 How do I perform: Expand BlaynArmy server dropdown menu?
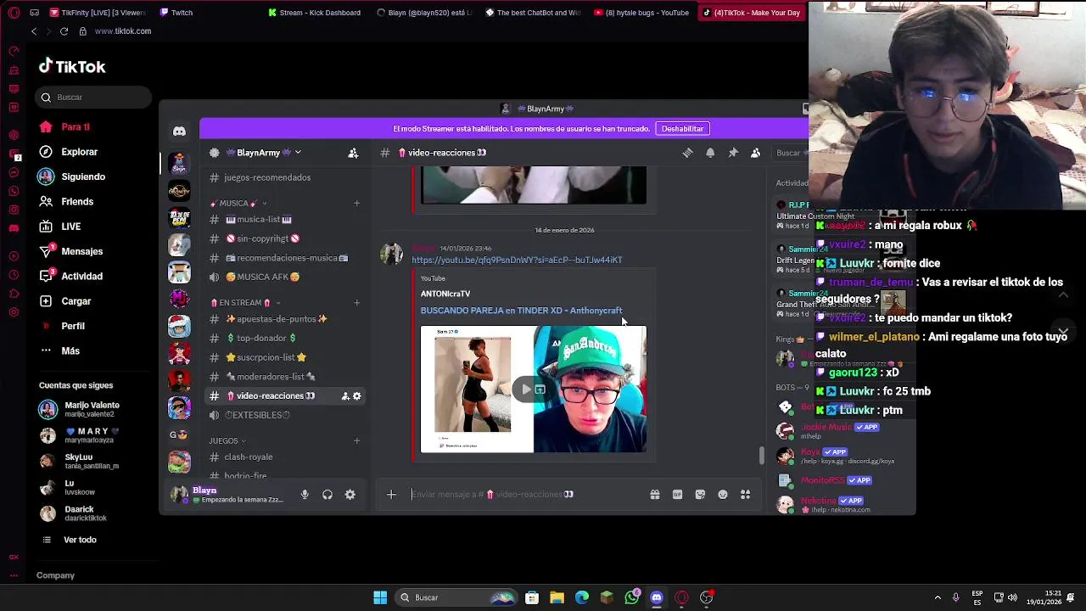(x=298, y=153)
